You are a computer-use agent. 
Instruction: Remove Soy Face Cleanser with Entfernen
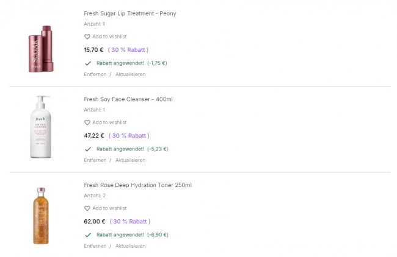click(x=95, y=160)
